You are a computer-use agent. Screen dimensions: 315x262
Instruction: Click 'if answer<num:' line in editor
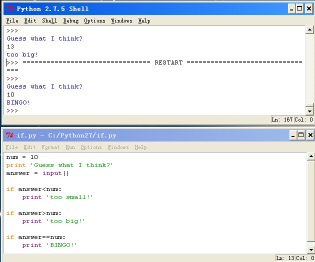pyautogui.click(x=34, y=189)
